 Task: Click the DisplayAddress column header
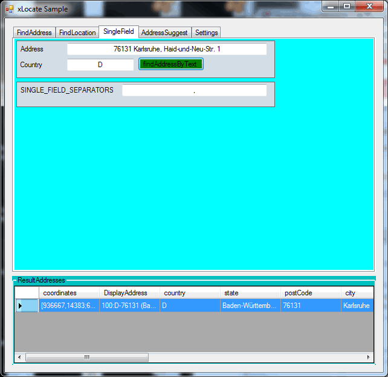tap(129, 293)
